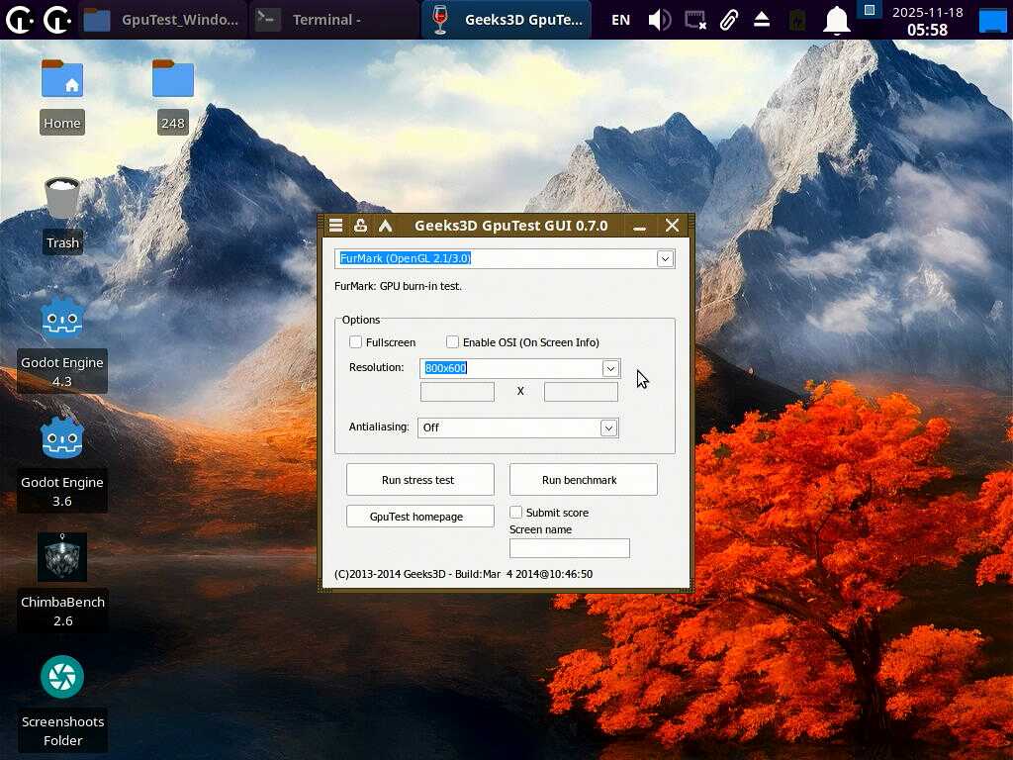Click the custom height resolution field

(x=581, y=392)
